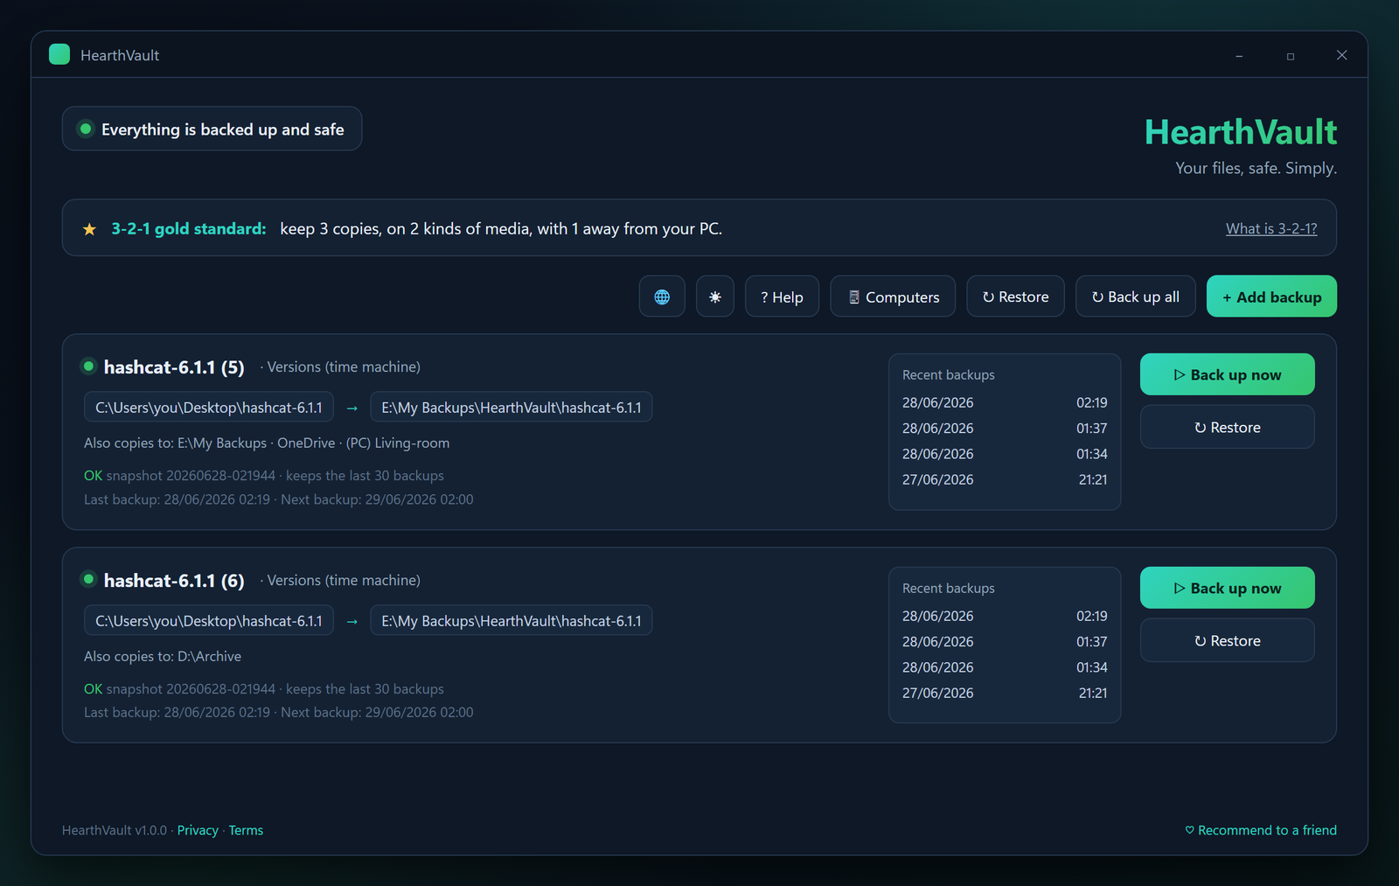1399x886 pixels.
Task: Click the HearthVault title bar app icon
Action: [59, 54]
